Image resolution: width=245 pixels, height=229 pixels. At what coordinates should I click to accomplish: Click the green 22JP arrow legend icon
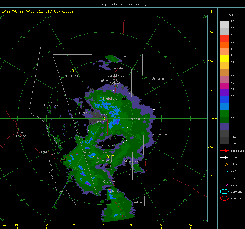[224, 178]
